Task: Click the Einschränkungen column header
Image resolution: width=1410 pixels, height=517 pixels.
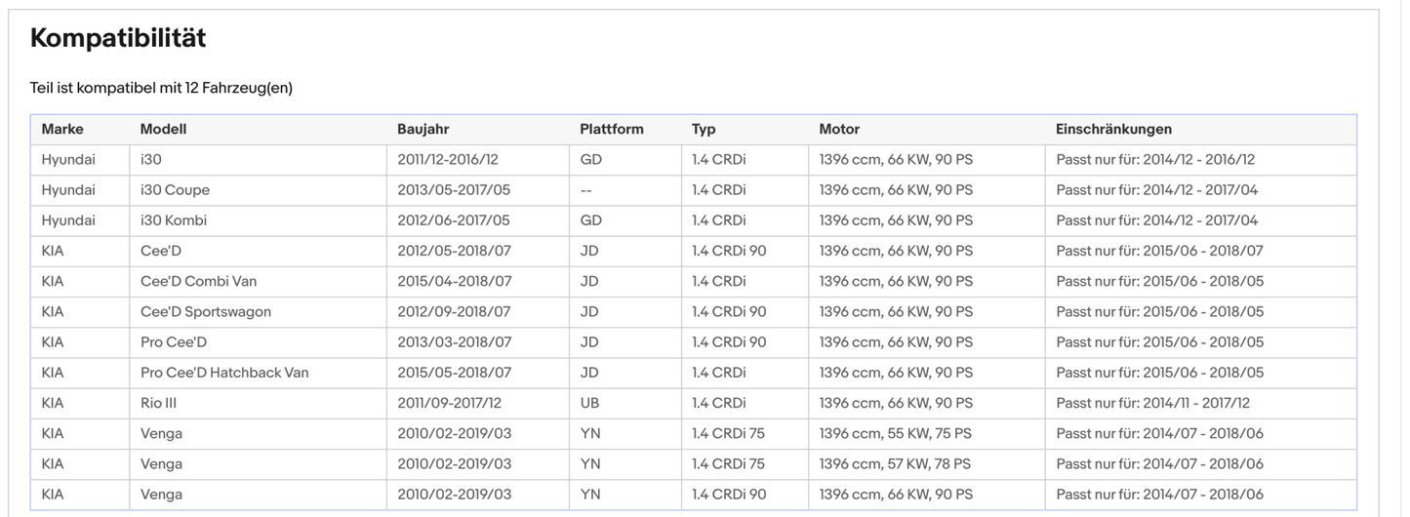Action: pyautogui.click(x=1113, y=129)
